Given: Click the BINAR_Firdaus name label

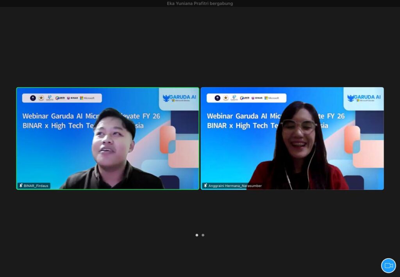Looking at the screenshot, I should pyautogui.click(x=36, y=186).
